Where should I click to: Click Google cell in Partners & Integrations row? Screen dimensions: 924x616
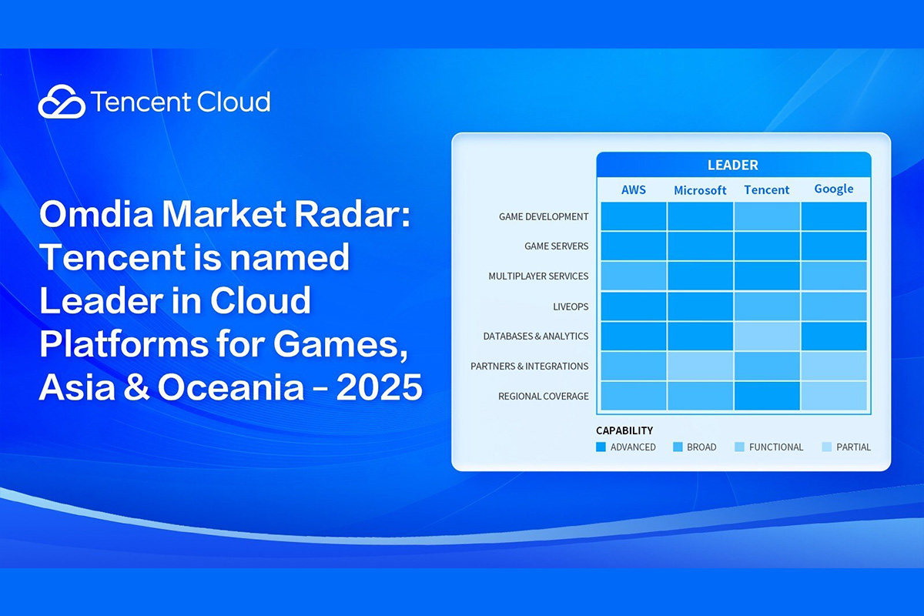[x=834, y=367]
